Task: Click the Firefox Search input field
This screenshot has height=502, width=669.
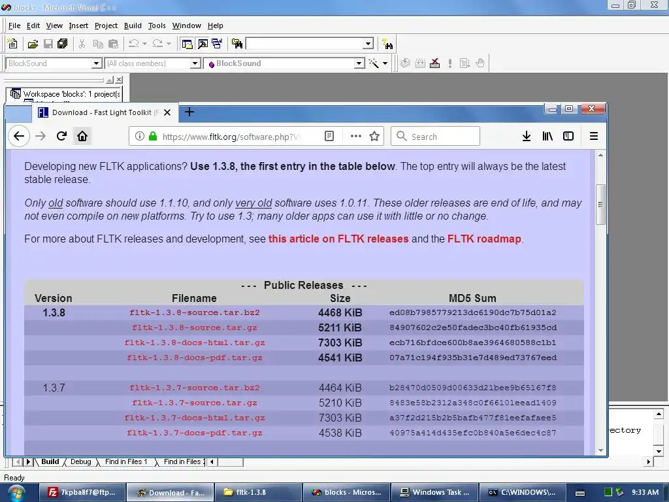Action: coord(435,136)
